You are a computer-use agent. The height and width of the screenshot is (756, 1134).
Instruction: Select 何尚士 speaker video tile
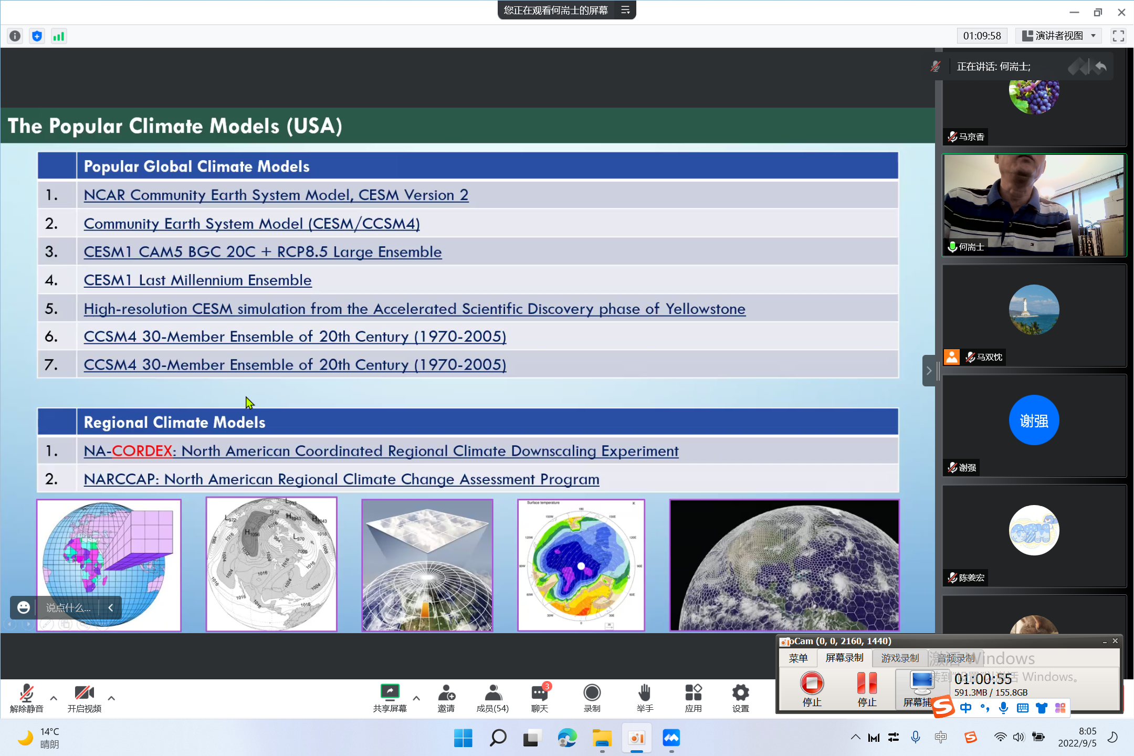(x=1034, y=205)
